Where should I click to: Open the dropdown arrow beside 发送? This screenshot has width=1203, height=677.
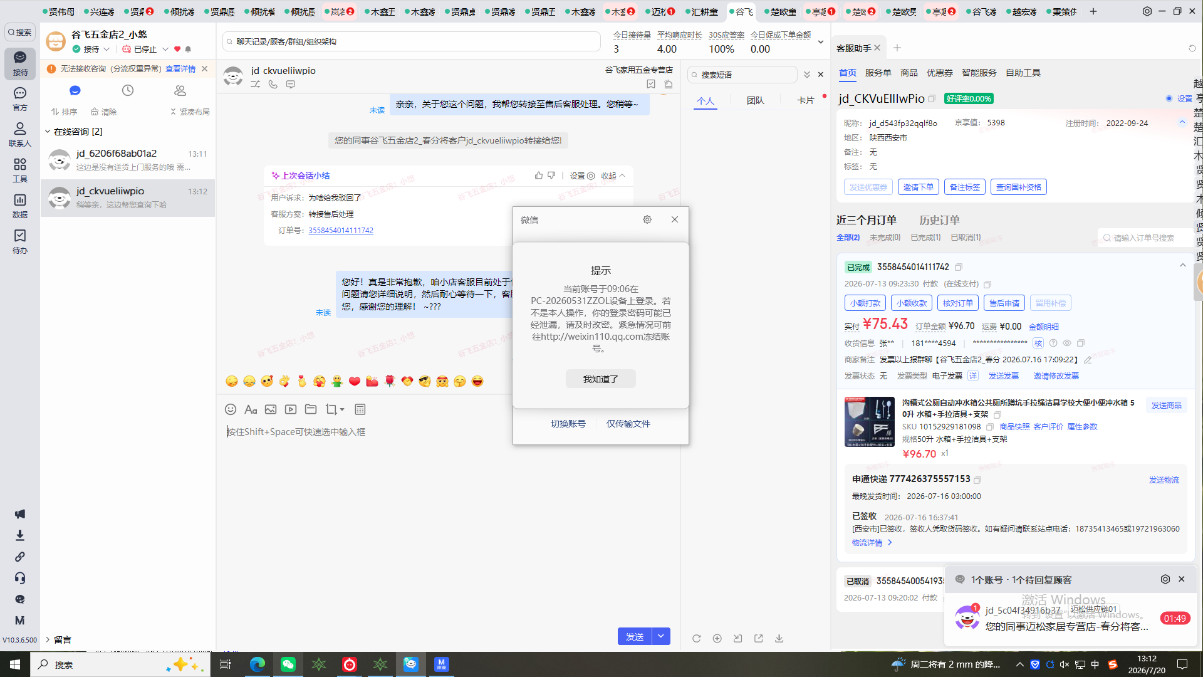coord(661,636)
